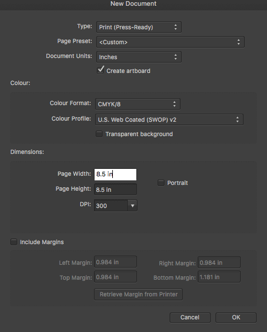Click the Right Margin field

point(219,262)
